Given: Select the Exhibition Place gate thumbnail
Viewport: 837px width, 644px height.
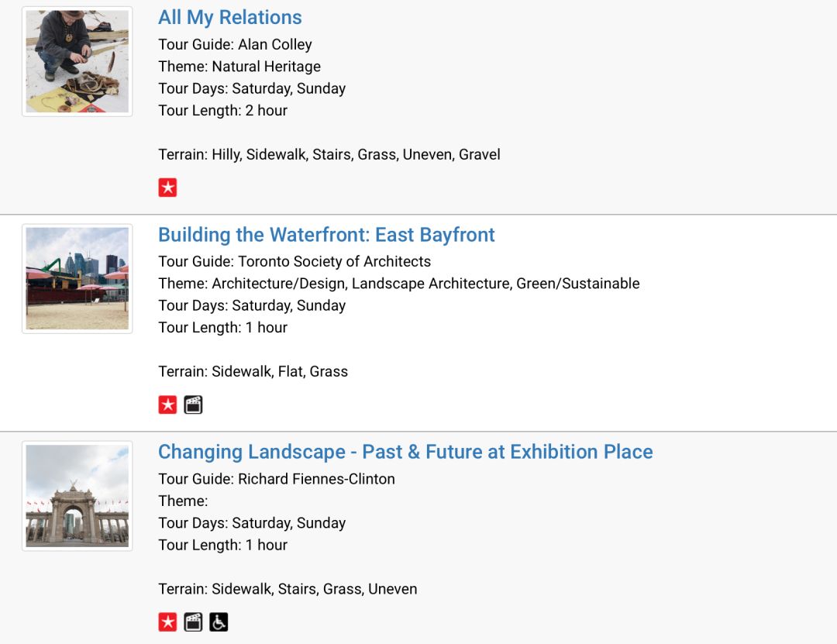Looking at the screenshot, I should (x=77, y=496).
